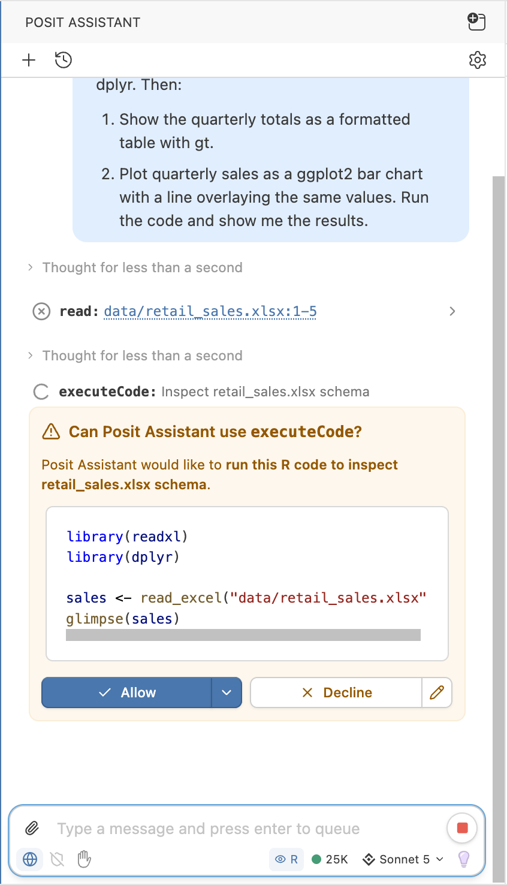507x885 pixels.
Task: Click the POSIT ASSISTANT panel title
Action: (x=83, y=22)
